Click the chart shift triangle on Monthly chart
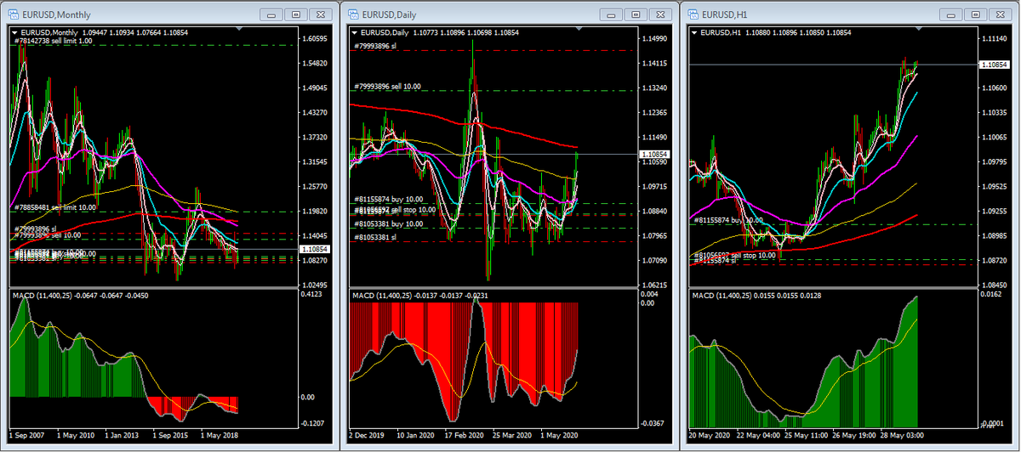This screenshot has height=452, width=1021. 239,31
